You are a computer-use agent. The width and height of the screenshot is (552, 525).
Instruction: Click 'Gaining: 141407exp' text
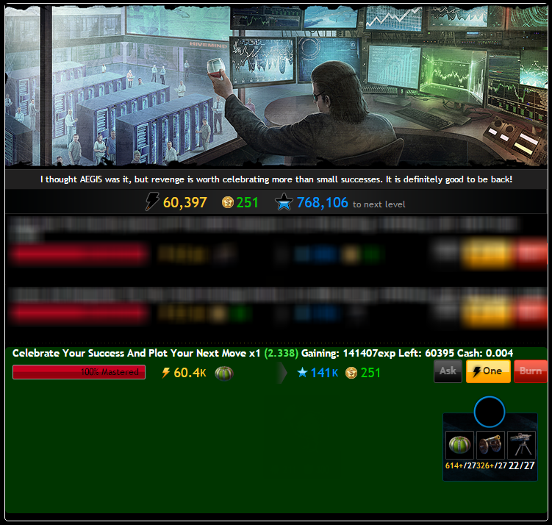(348, 353)
